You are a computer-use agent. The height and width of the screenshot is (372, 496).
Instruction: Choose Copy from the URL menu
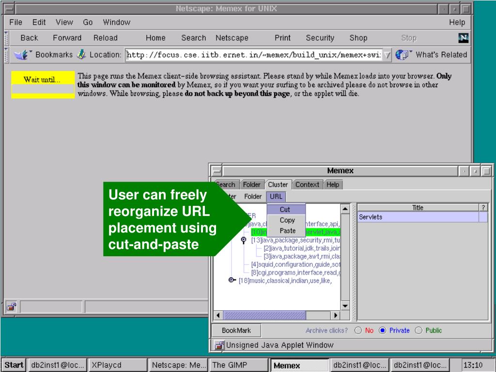[286, 220]
